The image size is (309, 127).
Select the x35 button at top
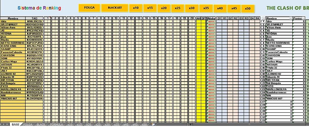pyautogui.click(x=206, y=8)
